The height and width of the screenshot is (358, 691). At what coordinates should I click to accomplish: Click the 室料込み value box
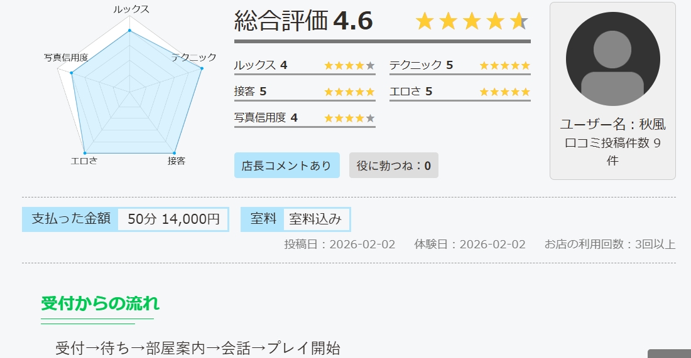(316, 219)
